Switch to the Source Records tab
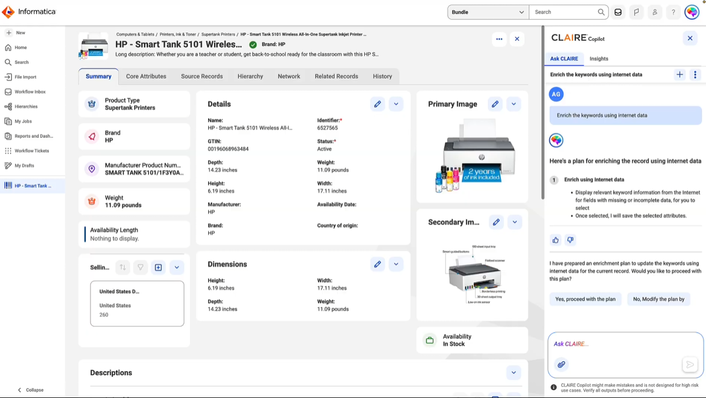Image resolution: width=706 pixels, height=398 pixels. 202,76
